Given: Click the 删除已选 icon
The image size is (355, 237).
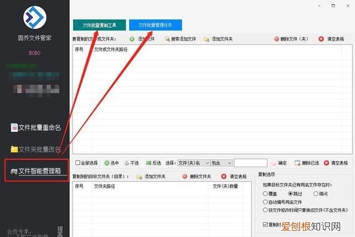Looking at the screenshot, I should click(297, 163).
